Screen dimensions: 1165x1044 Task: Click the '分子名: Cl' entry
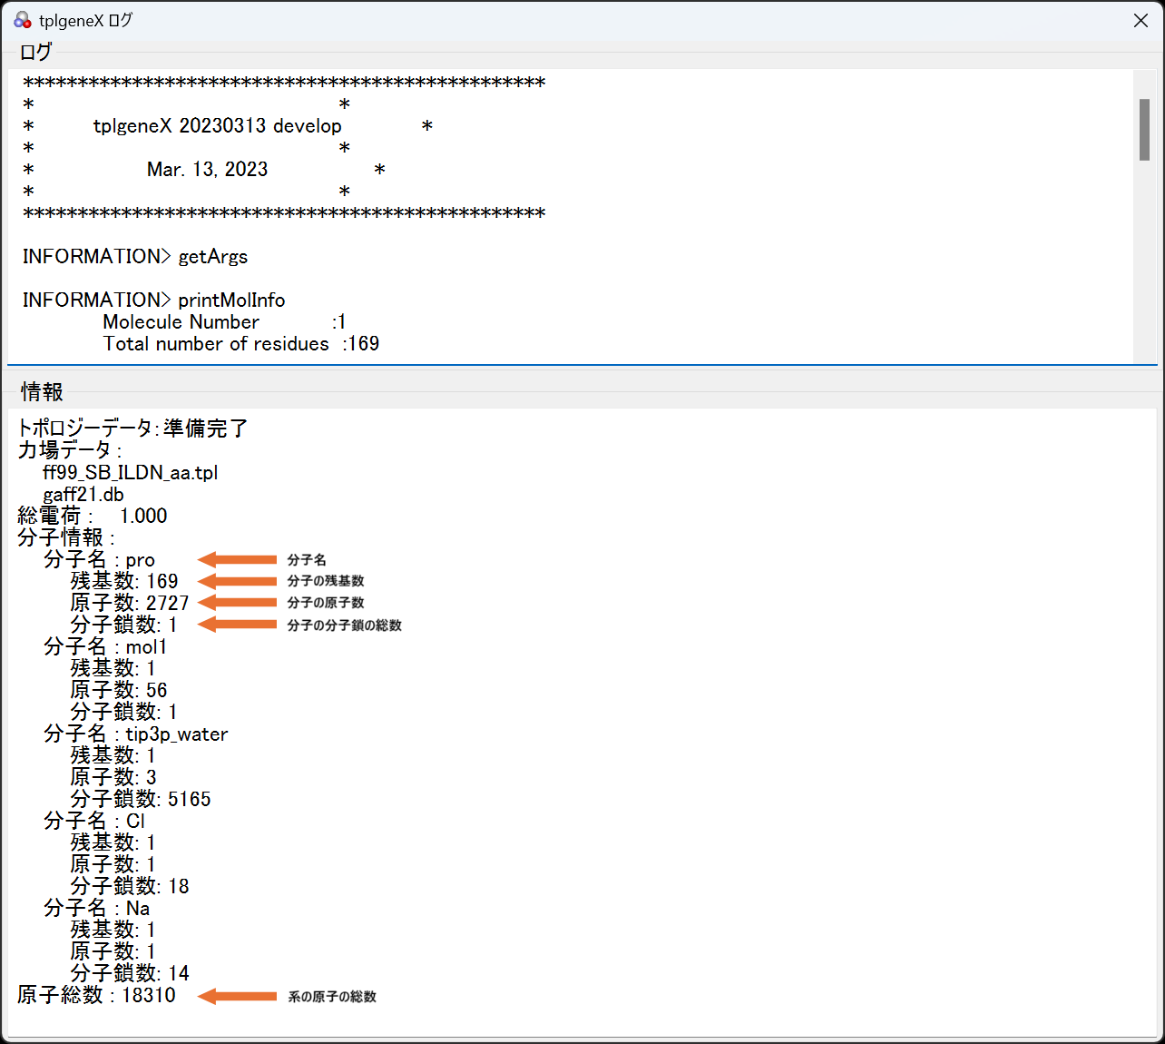tap(94, 821)
